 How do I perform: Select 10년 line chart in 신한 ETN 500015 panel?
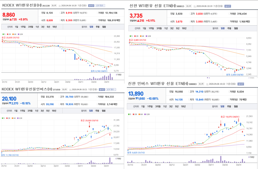184,28
